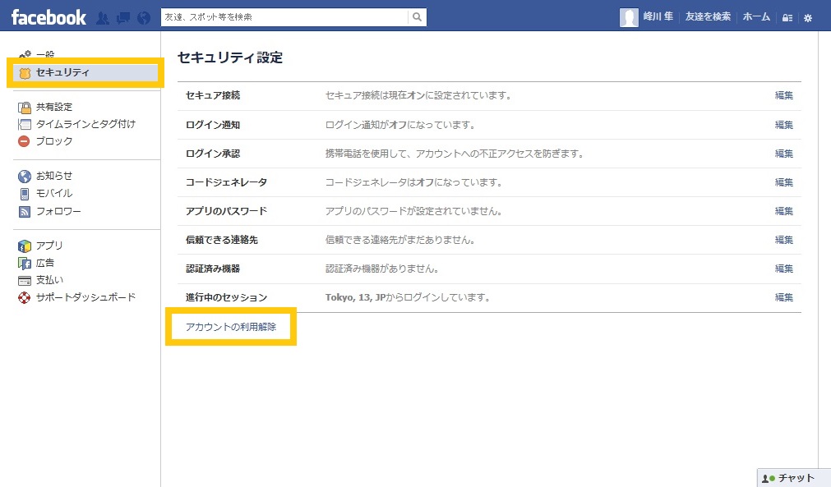Edit アプリのパスワード setting
The height and width of the screenshot is (487, 831).
[x=784, y=211]
